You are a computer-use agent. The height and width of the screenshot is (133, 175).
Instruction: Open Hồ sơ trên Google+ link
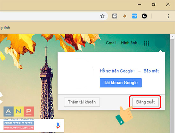point(117,71)
